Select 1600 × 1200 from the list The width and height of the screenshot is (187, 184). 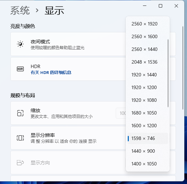pos(148,126)
